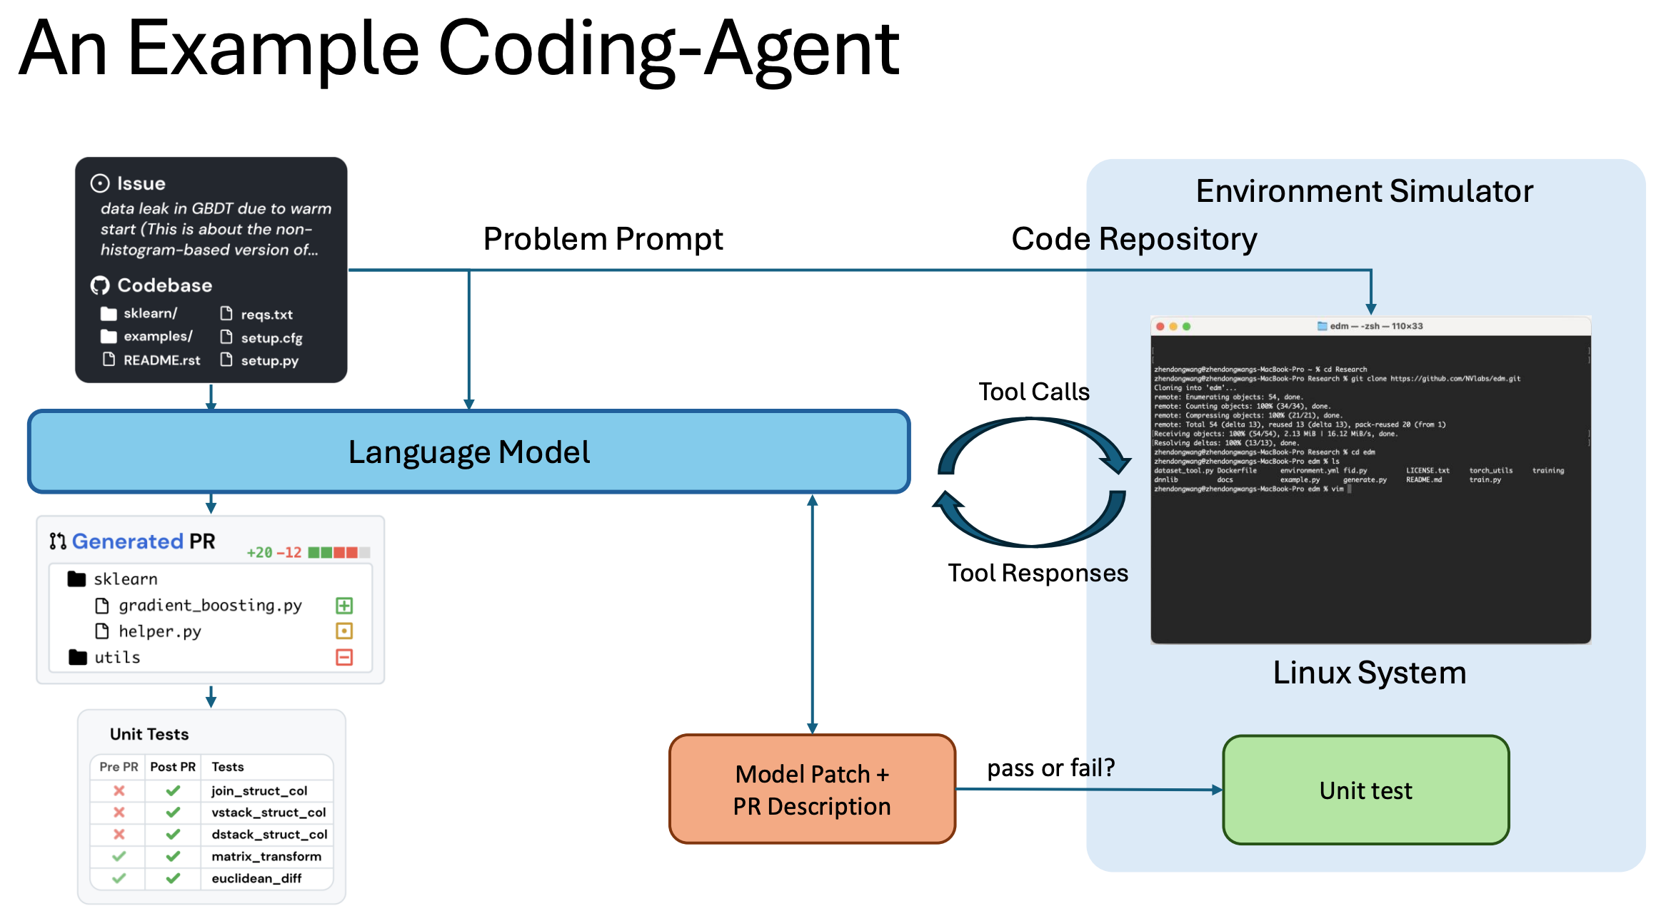Image resolution: width=1671 pixels, height=906 pixels.
Task: Click Pre PR check for euclidean_diff
Action: [119, 878]
